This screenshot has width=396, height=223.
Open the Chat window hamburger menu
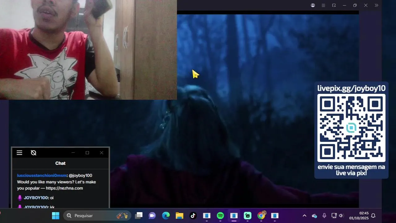point(19,153)
